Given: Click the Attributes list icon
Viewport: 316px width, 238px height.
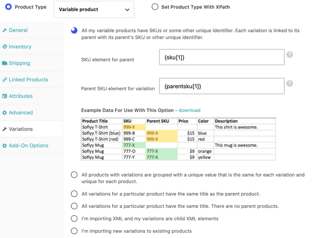Looking at the screenshot, I should click(5, 96).
